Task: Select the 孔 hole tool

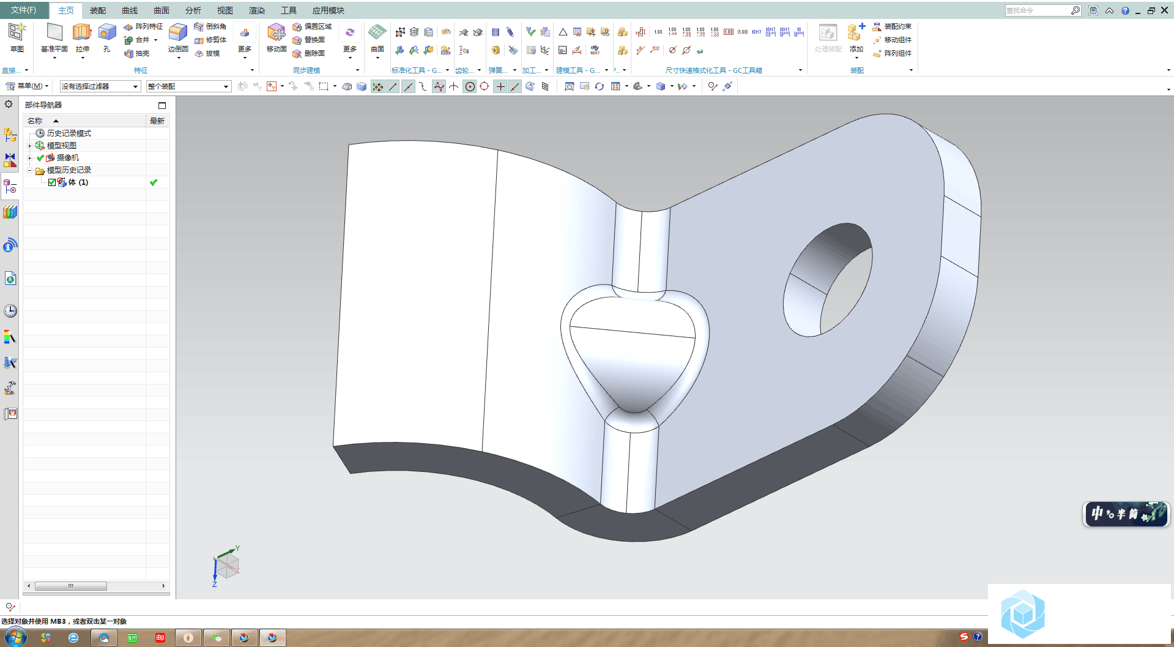Action: click(106, 38)
